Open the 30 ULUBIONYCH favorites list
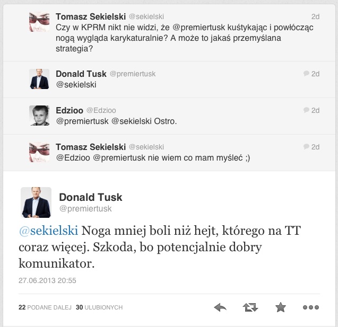Screen dimensions: 338x327 tap(99, 307)
